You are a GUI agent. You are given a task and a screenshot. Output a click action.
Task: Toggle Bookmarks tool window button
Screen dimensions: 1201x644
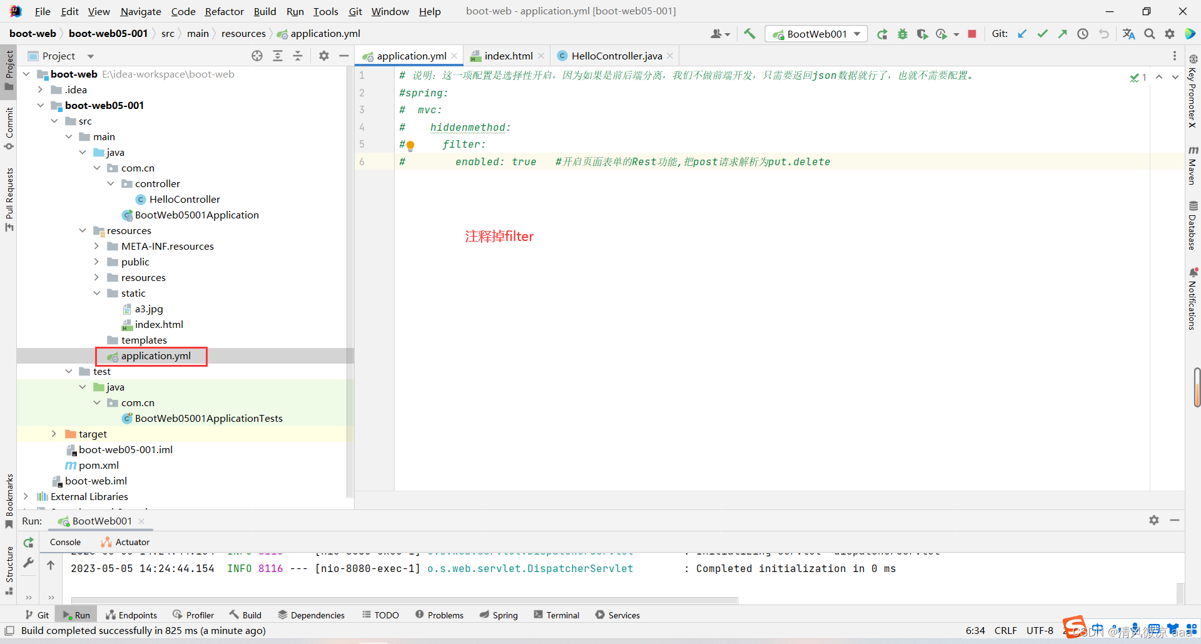(9, 501)
